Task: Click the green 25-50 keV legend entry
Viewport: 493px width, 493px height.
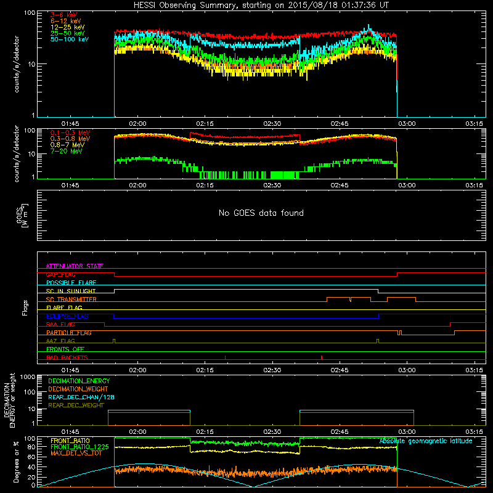Action: (x=68, y=33)
